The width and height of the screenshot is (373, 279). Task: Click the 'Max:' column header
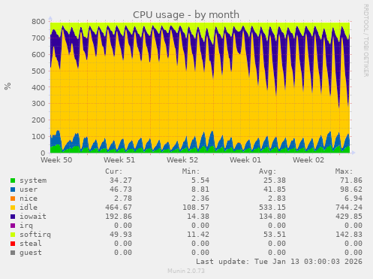click(344, 171)
